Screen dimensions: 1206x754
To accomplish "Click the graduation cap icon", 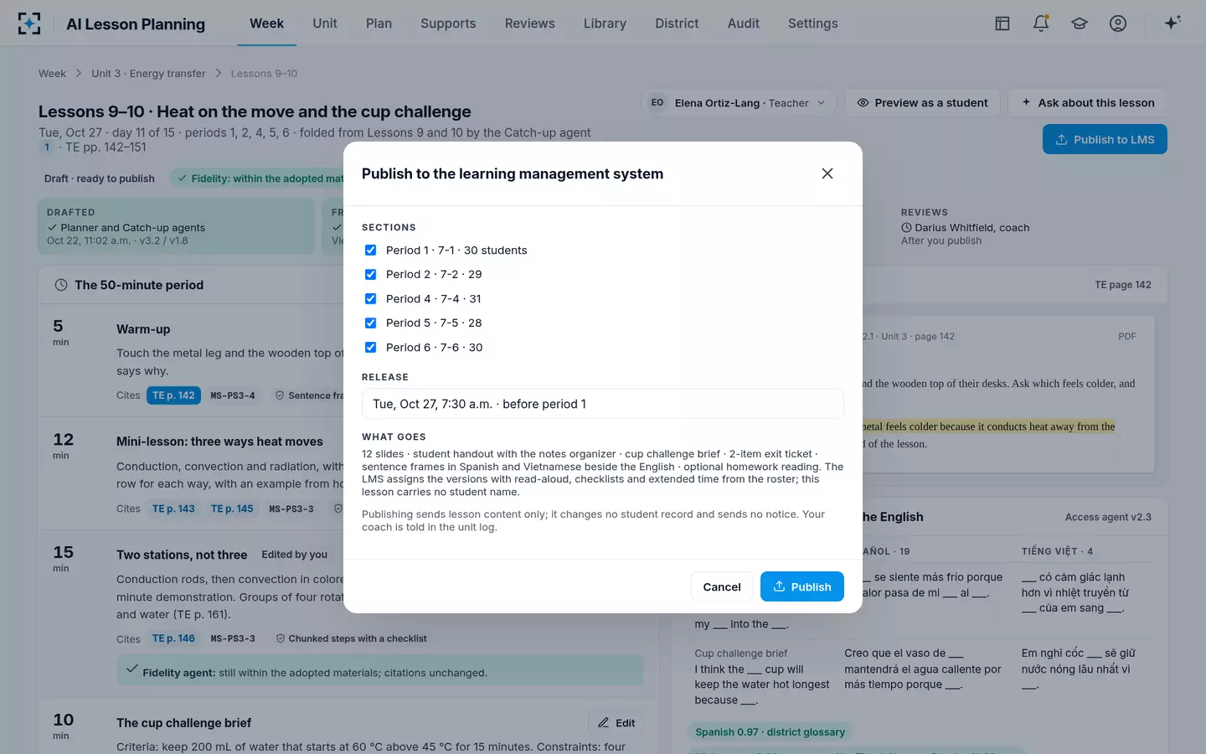I will pyautogui.click(x=1080, y=23).
